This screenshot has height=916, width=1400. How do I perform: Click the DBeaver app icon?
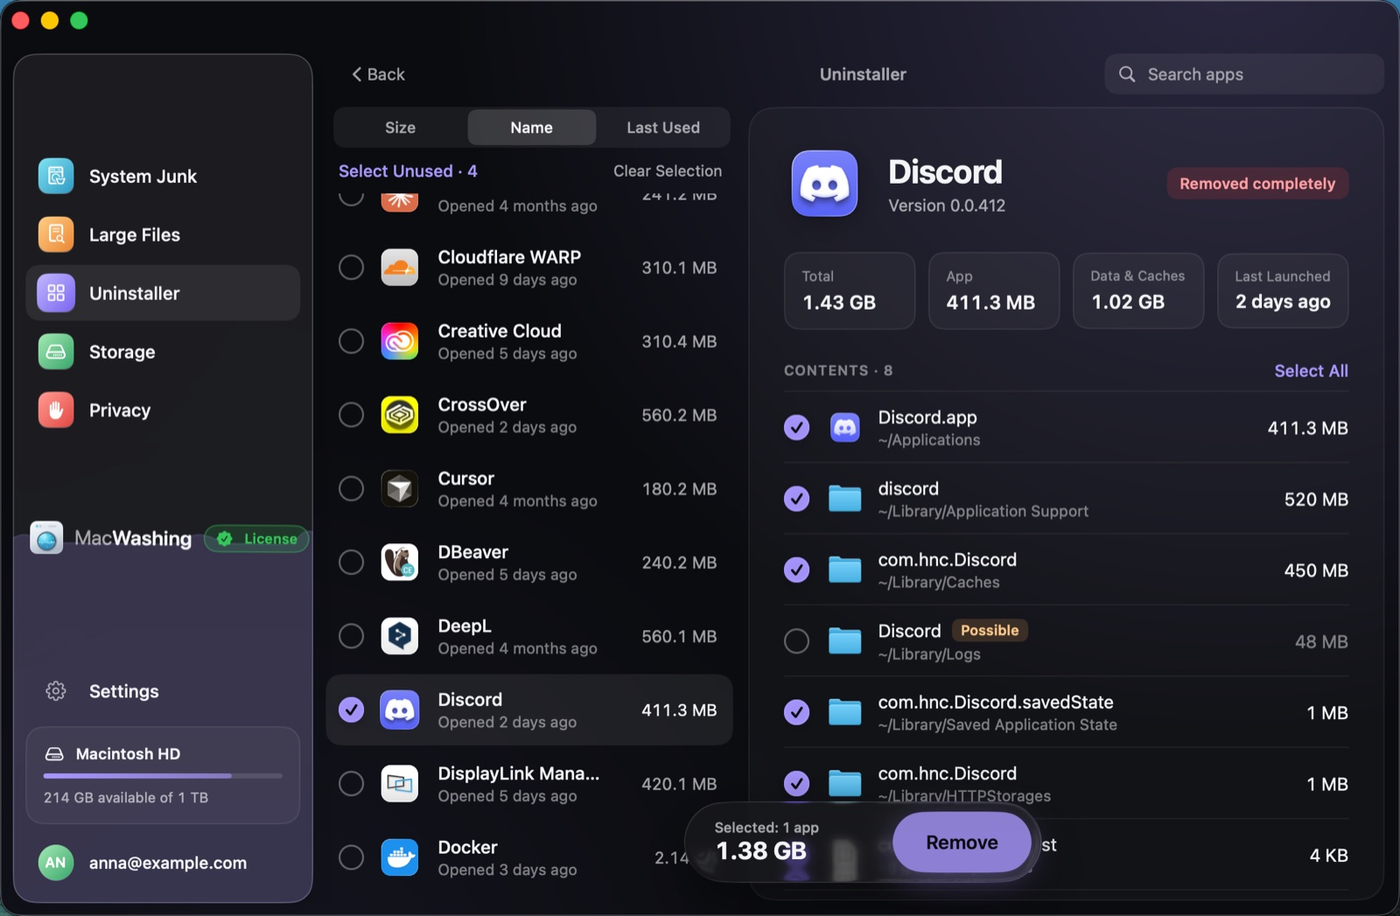(400, 563)
